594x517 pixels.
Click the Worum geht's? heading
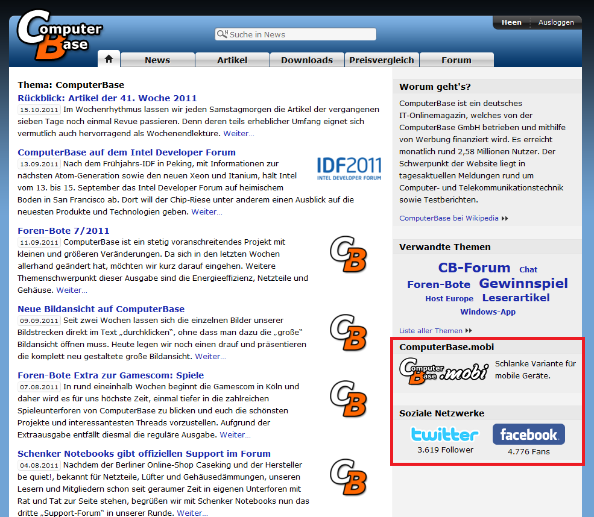pos(435,87)
